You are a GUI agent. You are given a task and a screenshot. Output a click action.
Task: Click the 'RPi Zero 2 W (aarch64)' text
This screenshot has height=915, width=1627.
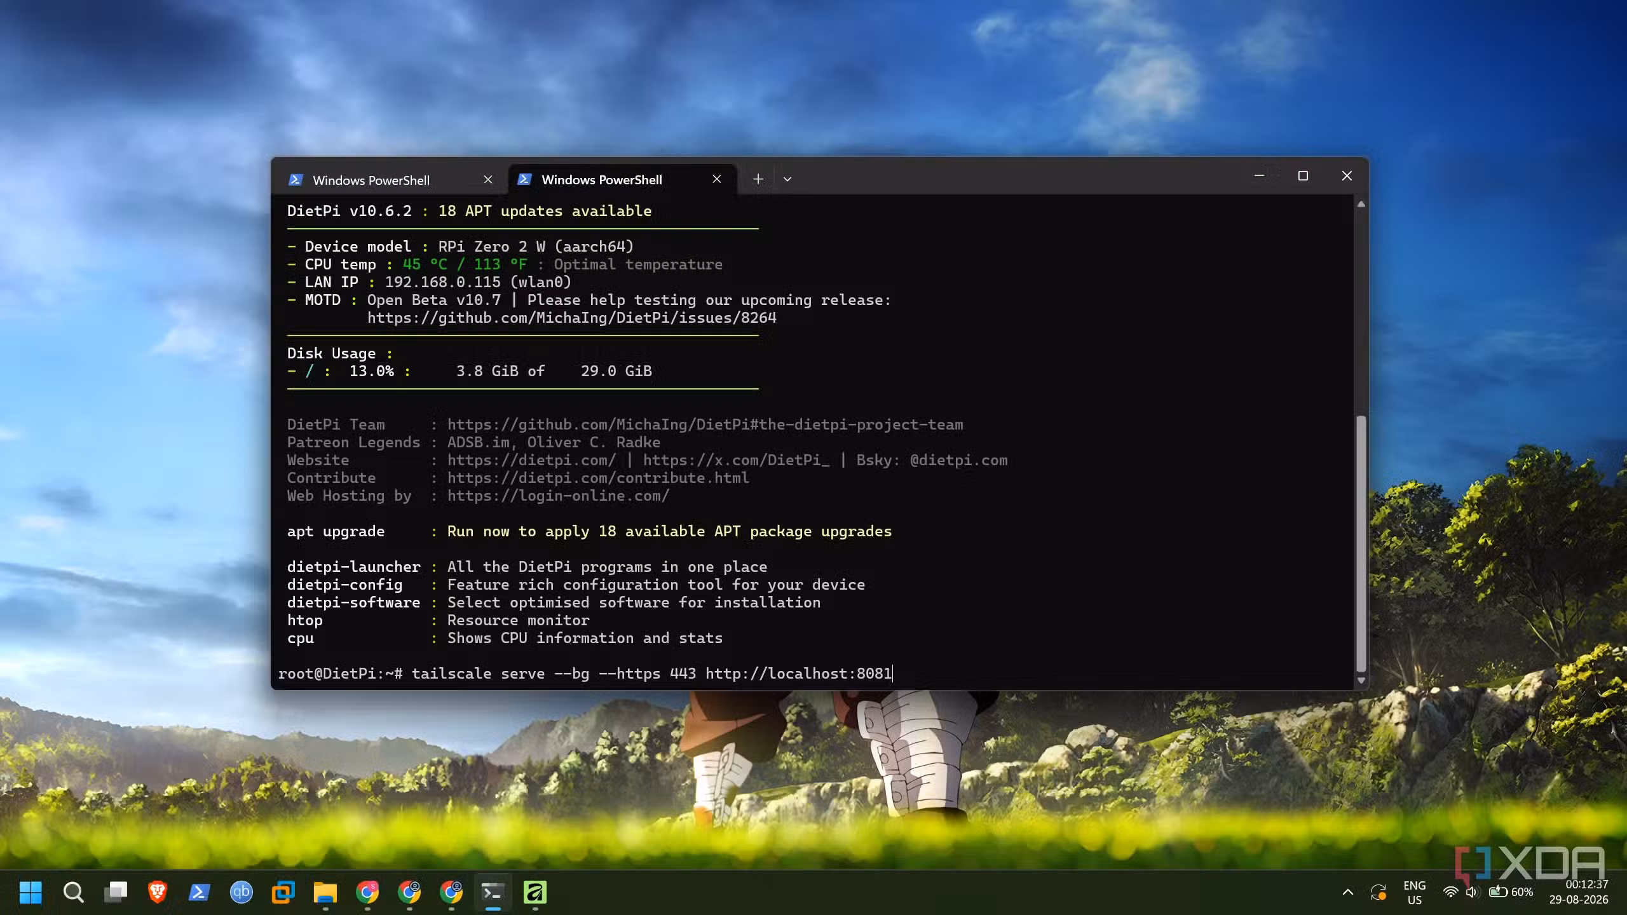[x=536, y=247]
